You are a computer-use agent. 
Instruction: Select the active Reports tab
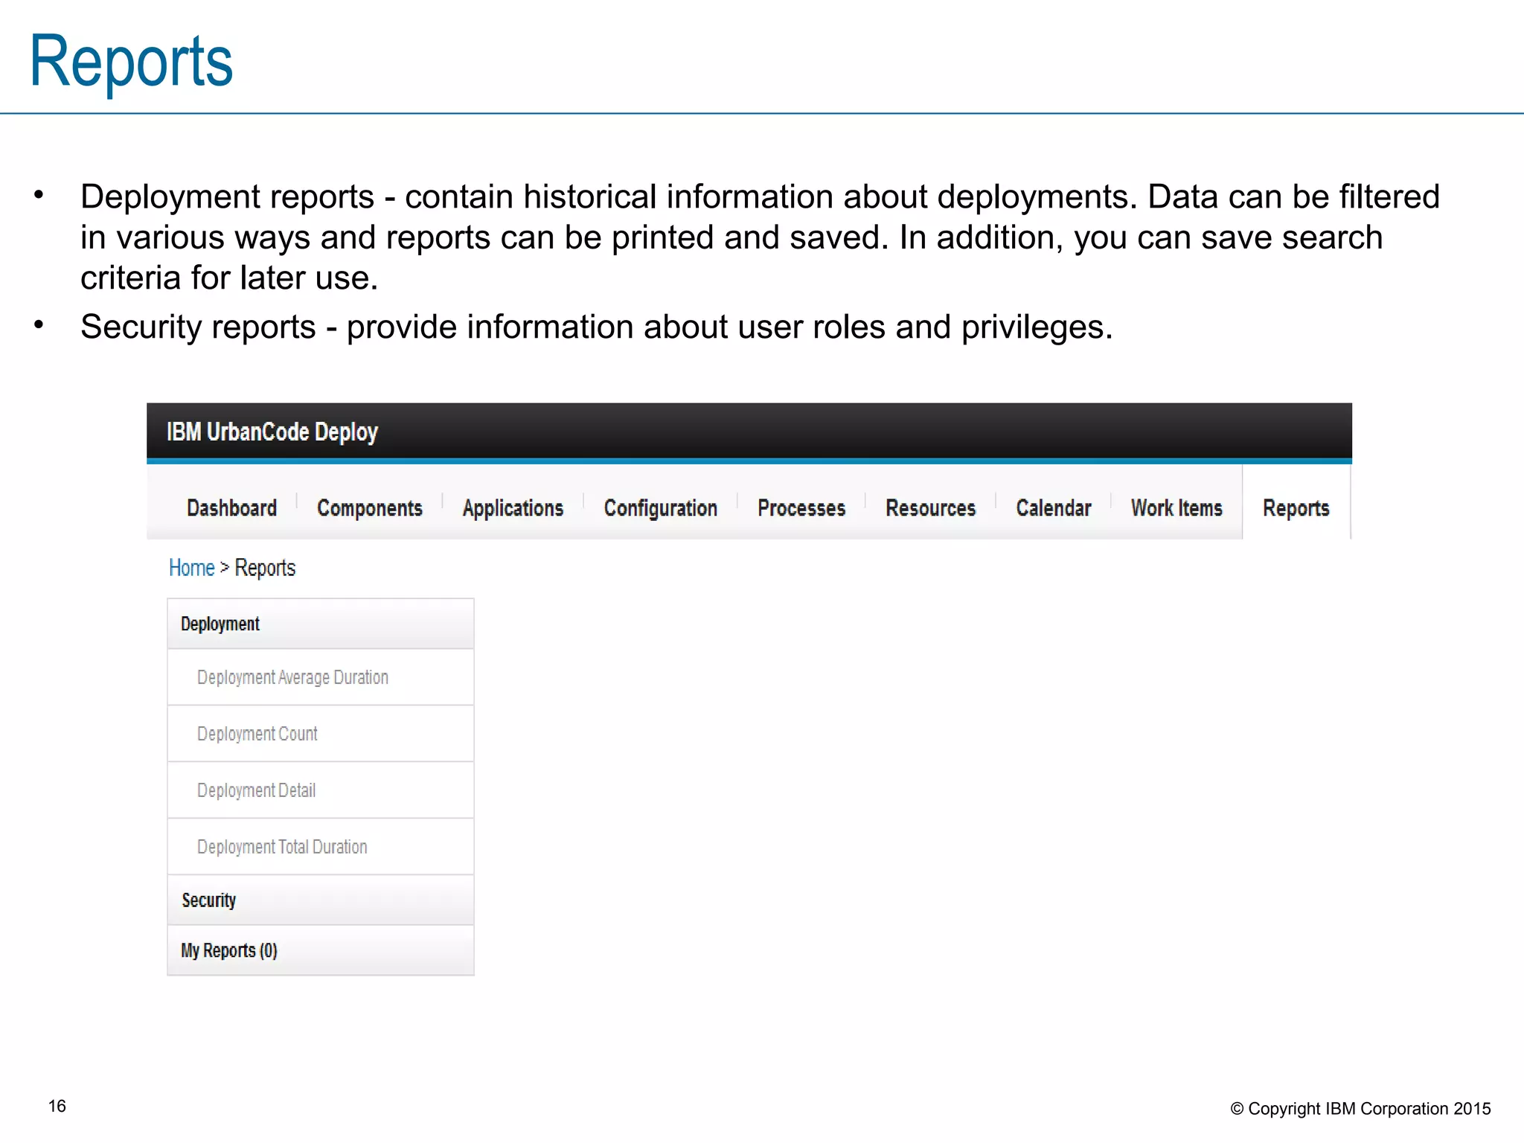1296,508
